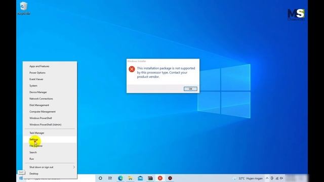Image resolution: width=324 pixels, height=182 pixels.
Task: Launch Windows PowerShell
Action: click(x=50, y=118)
